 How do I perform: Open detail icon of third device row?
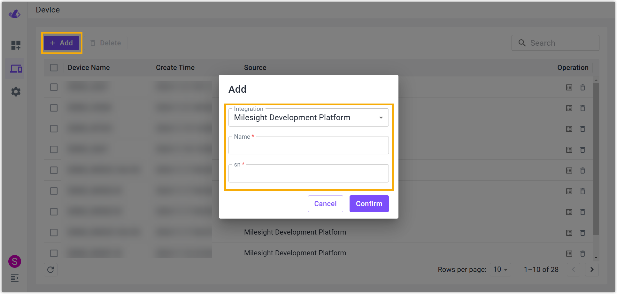[569, 129]
